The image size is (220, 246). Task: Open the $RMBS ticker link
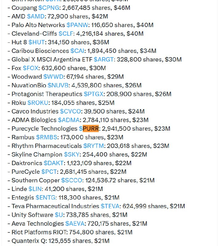click(47, 137)
